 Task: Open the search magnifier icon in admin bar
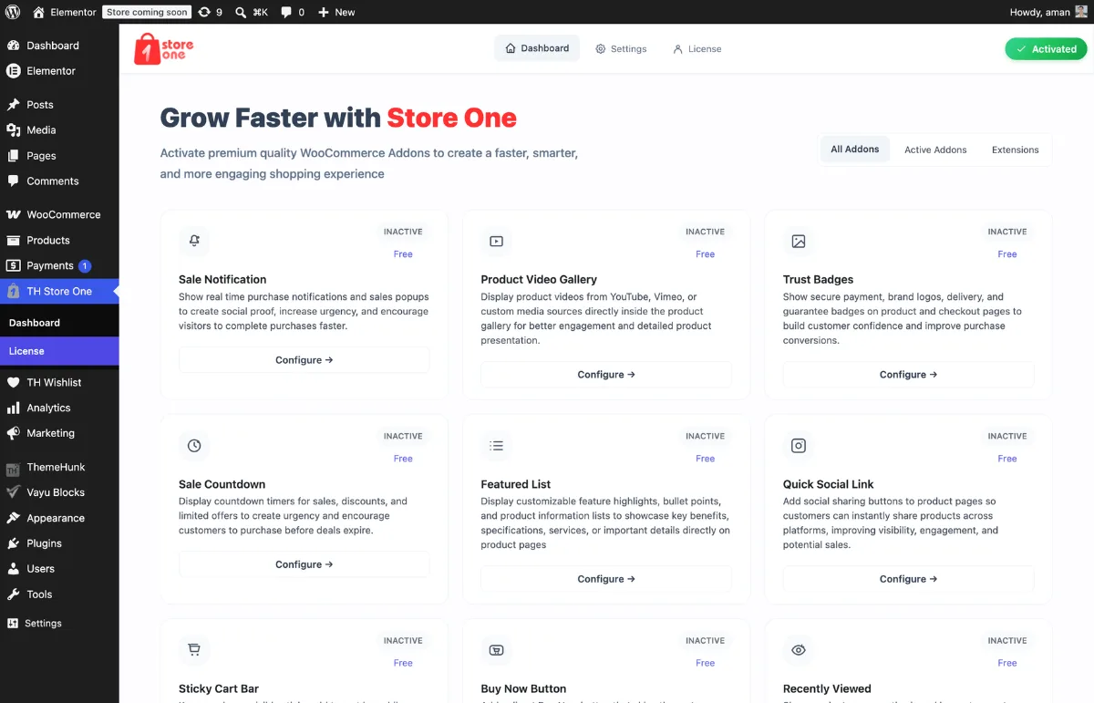[241, 12]
